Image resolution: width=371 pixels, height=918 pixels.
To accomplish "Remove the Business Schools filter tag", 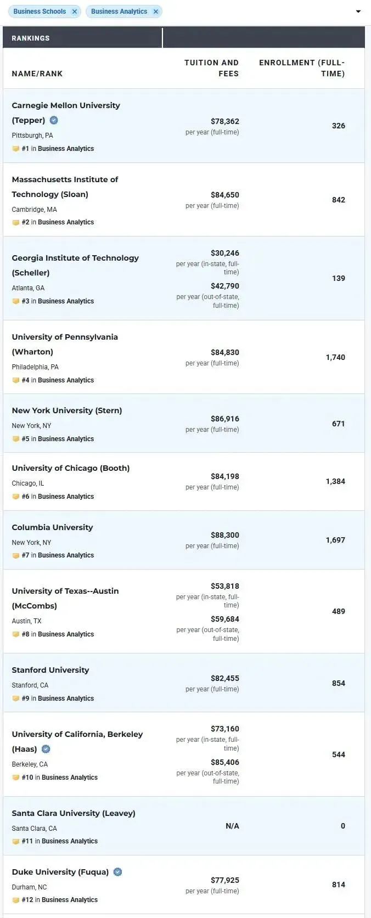I will point(75,12).
